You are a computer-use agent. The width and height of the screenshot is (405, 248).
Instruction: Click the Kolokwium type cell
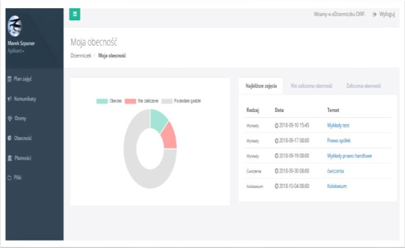pos(254,187)
